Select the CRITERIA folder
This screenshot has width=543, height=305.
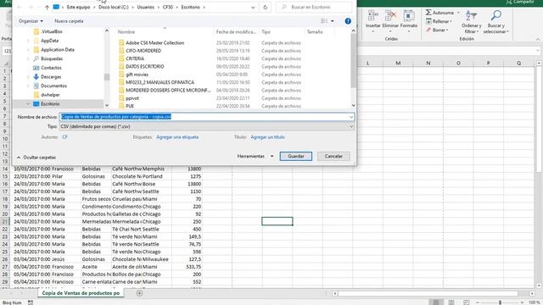135,58
